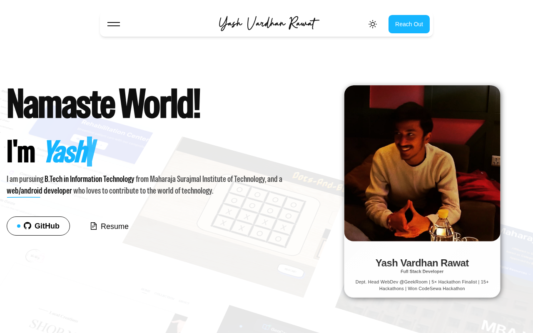Click the underlined web/android developer text
Viewport: 533px width, 333px height.
(39, 191)
